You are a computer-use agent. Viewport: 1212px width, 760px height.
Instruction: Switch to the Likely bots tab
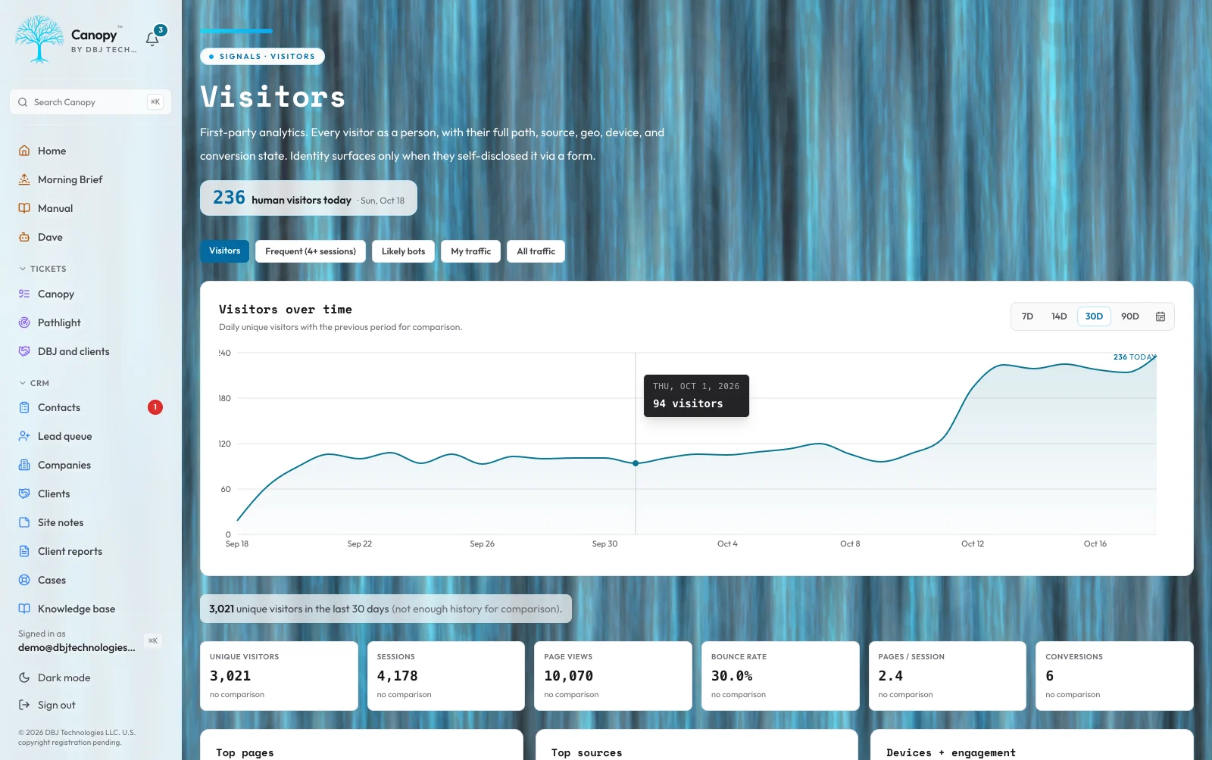403,251
